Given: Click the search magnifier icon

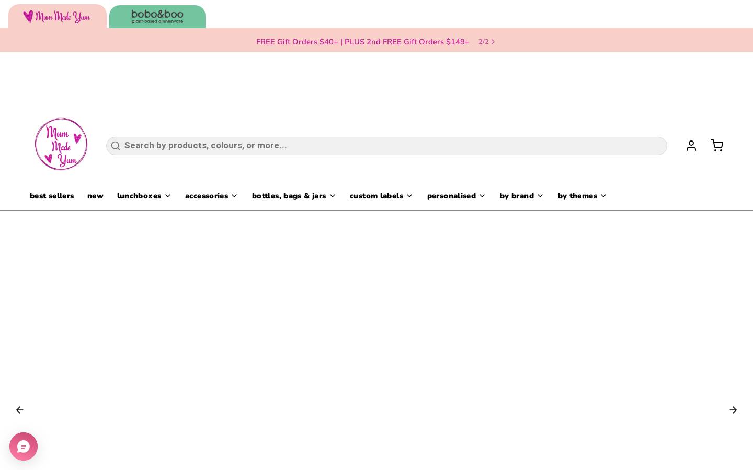Looking at the screenshot, I should [x=116, y=146].
